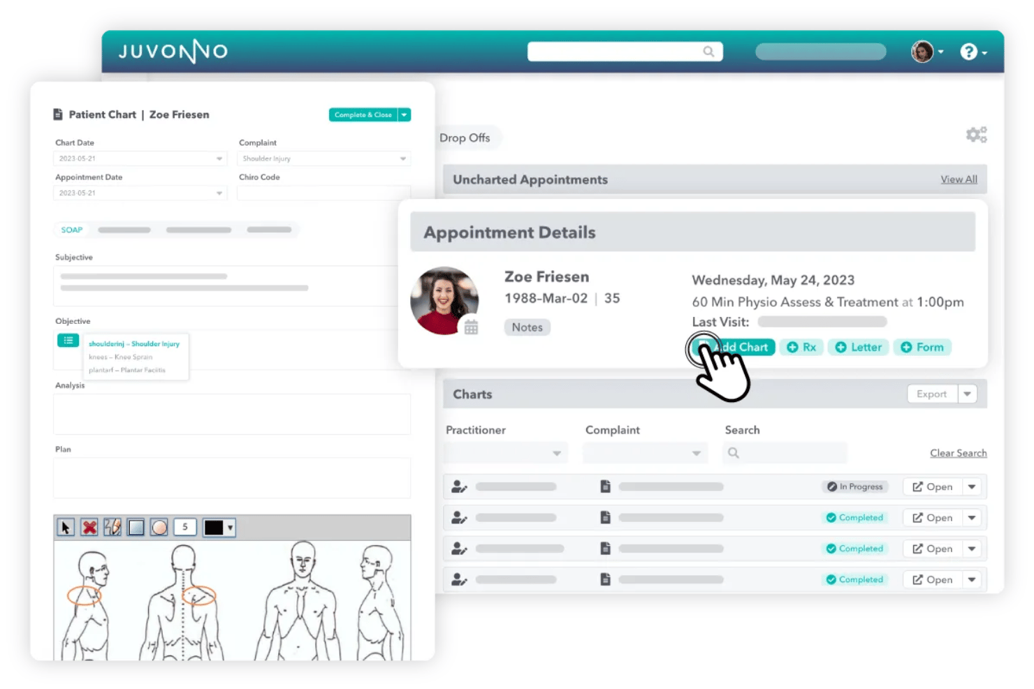Screen dimensions: 1034x689
Task: Select the freehand pencil drawing tool
Action: click(x=112, y=528)
